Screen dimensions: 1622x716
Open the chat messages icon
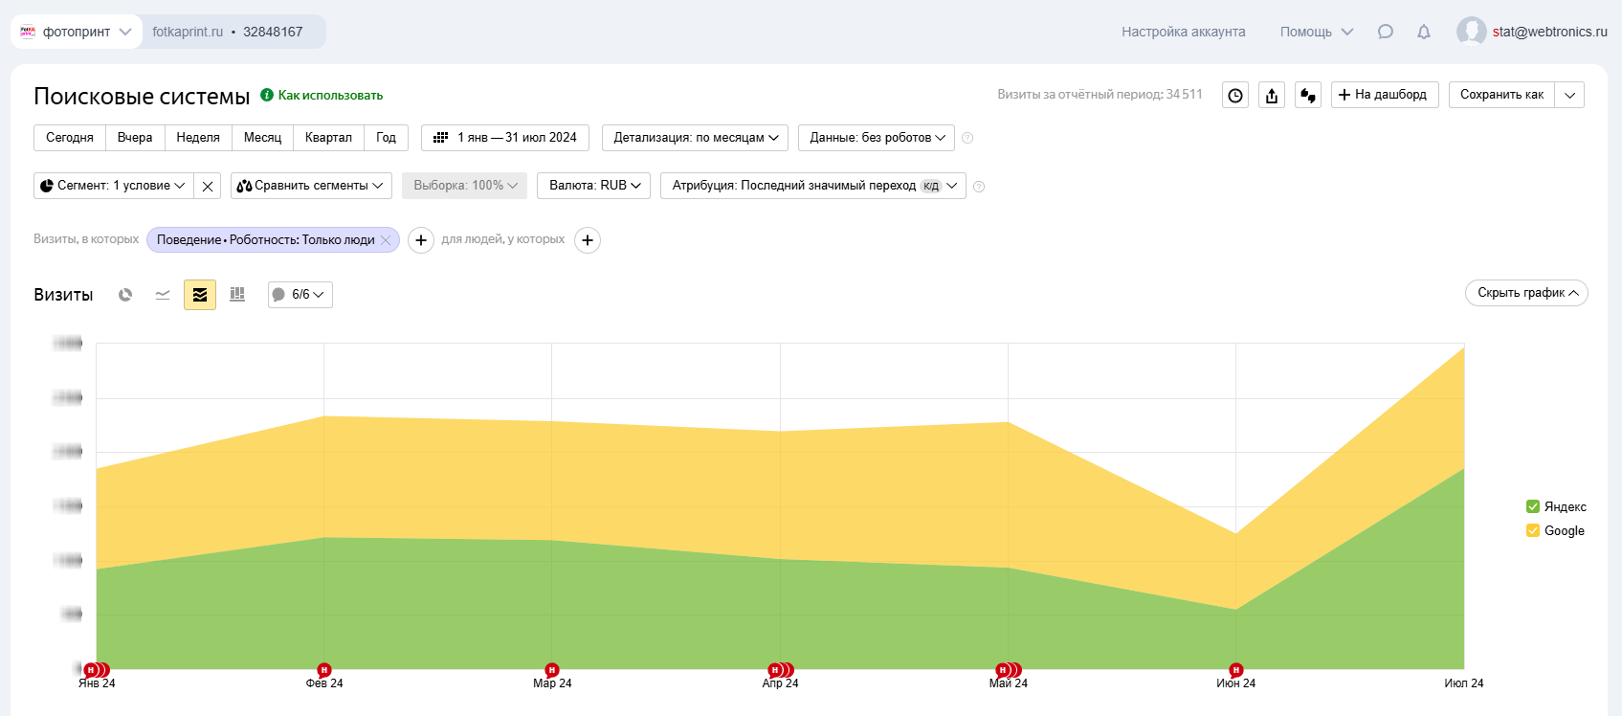(1385, 32)
